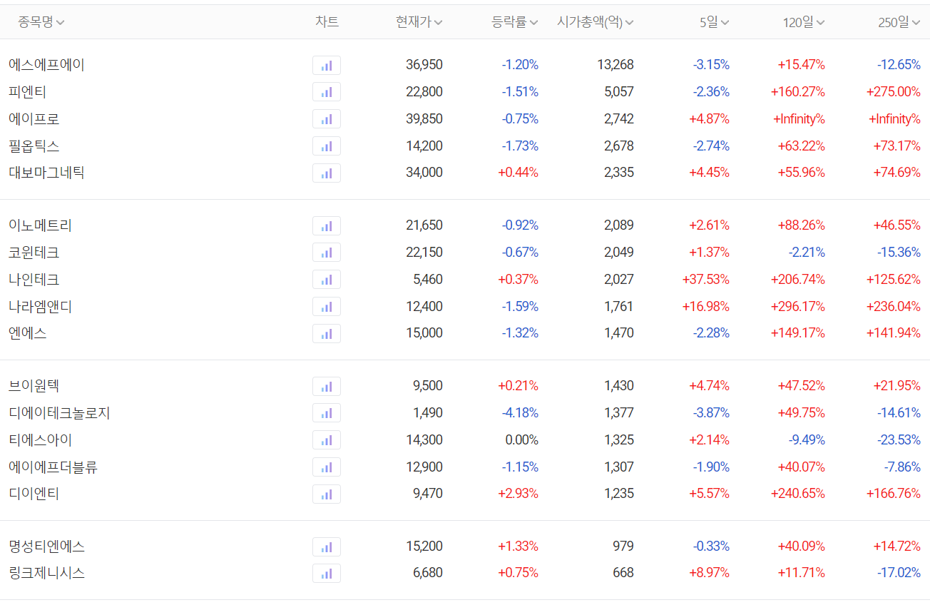Open the 브이원텍 stock link
The image size is (930, 605).
pyautogui.click(x=34, y=386)
